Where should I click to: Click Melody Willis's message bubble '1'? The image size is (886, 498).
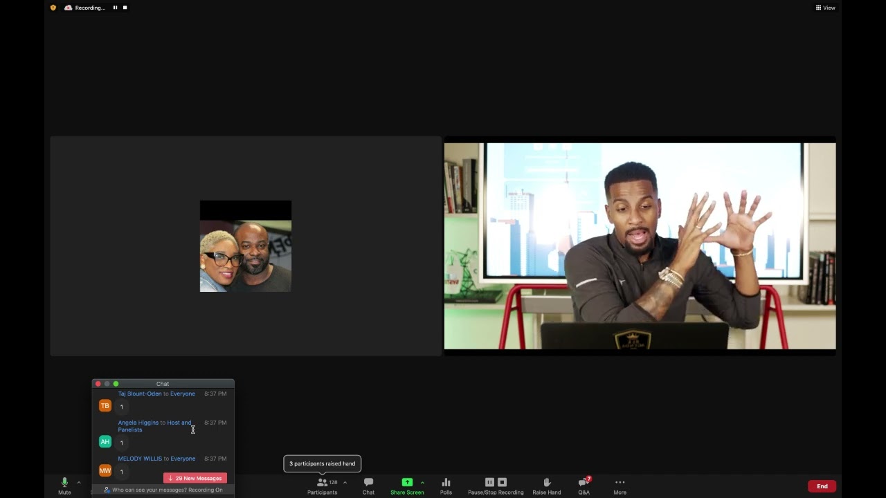pos(122,472)
